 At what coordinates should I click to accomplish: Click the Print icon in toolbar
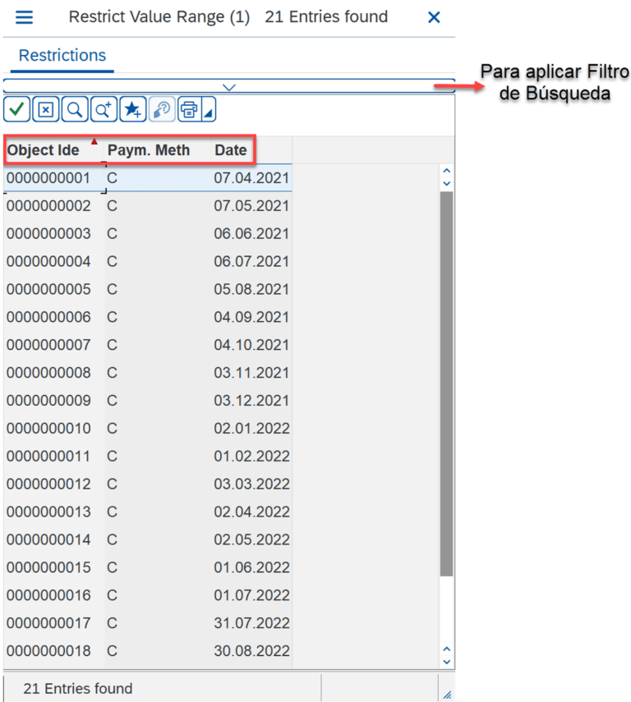coord(189,109)
